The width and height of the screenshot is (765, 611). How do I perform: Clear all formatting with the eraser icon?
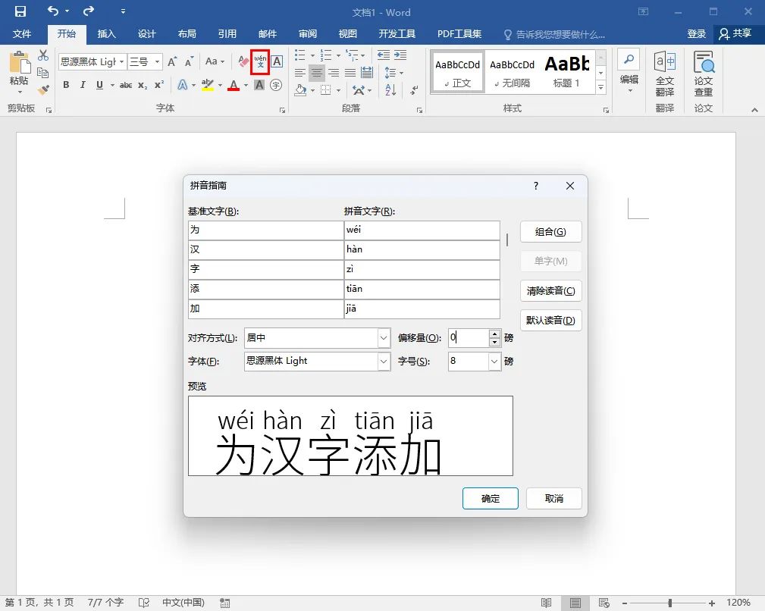pyautogui.click(x=243, y=61)
